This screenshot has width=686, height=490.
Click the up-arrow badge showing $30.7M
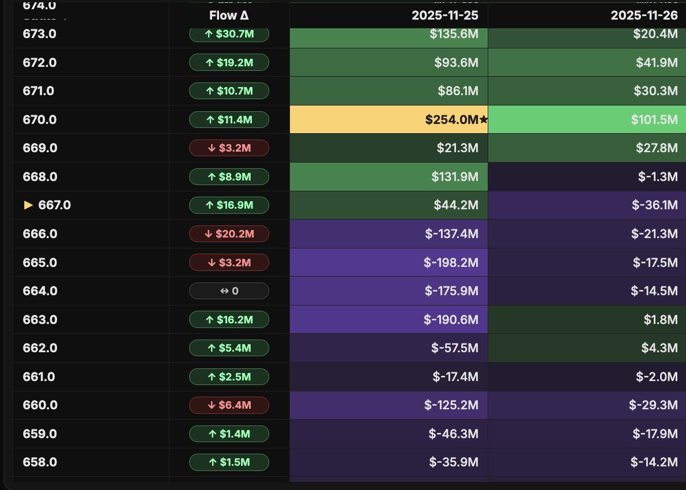229,33
